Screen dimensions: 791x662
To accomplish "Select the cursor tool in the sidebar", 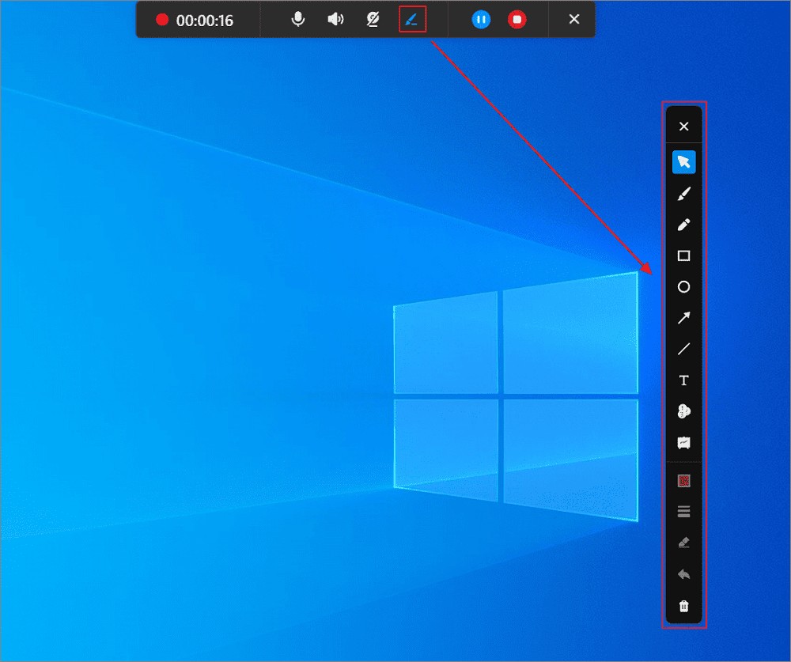I will pos(683,161).
